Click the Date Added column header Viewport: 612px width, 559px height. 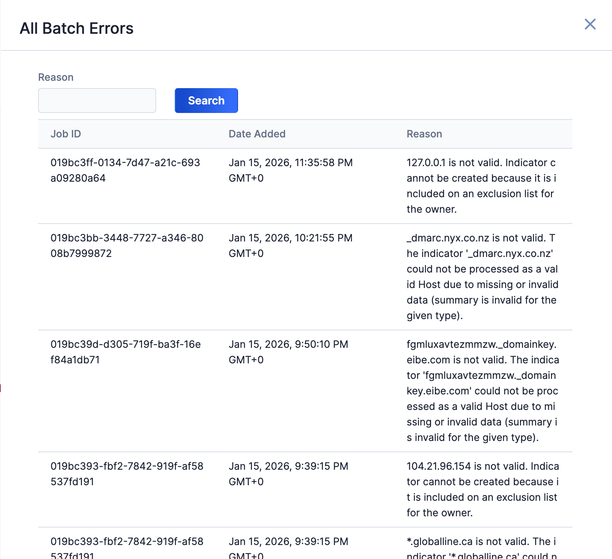(257, 134)
